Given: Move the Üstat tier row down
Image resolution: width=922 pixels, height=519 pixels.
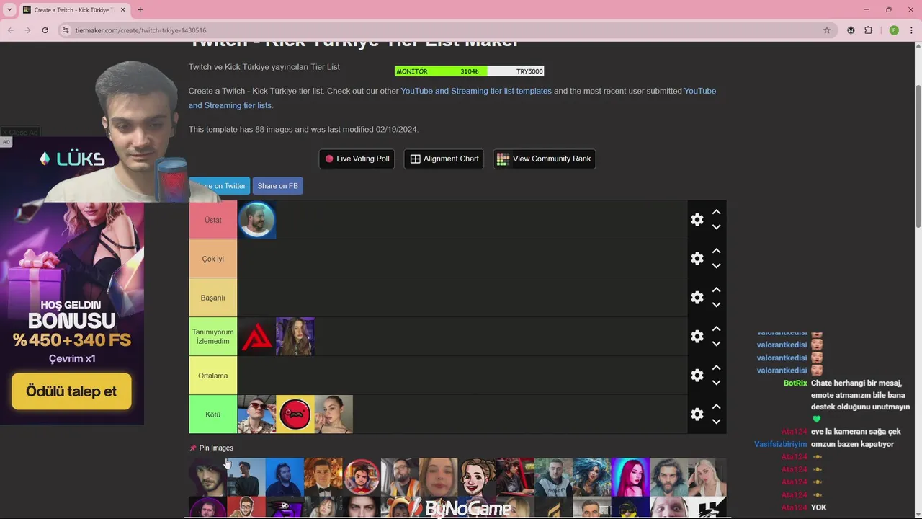Looking at the screenshot, I should (x=716, y=227).
